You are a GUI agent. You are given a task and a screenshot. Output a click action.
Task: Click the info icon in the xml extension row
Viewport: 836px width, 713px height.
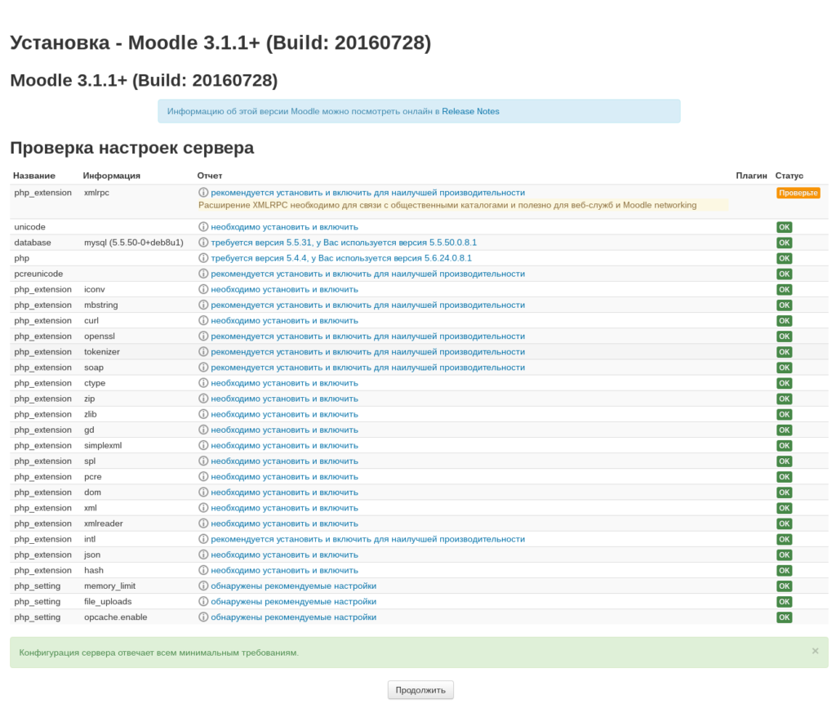click(203, 508)
